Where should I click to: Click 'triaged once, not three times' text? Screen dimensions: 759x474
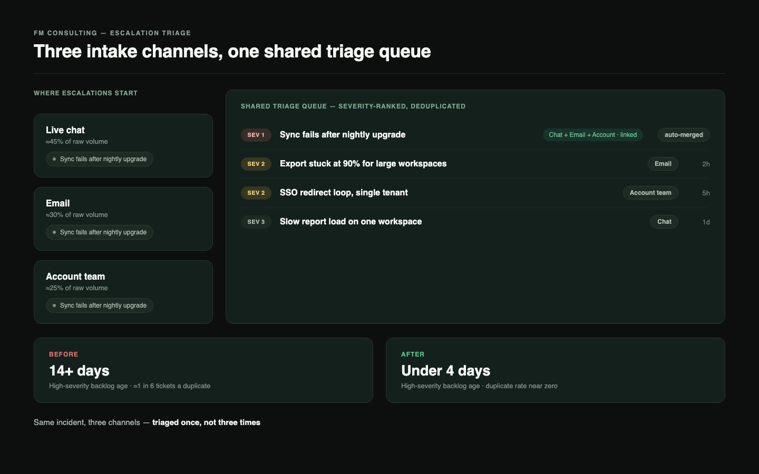click(x=206, y=422)
